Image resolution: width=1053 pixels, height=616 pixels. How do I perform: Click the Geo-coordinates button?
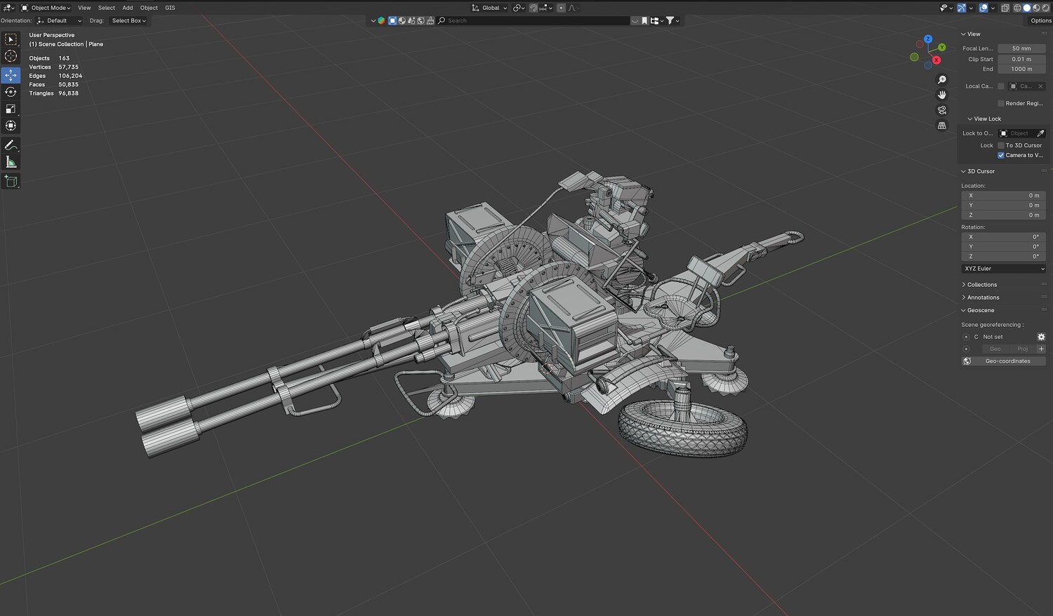1003,361
